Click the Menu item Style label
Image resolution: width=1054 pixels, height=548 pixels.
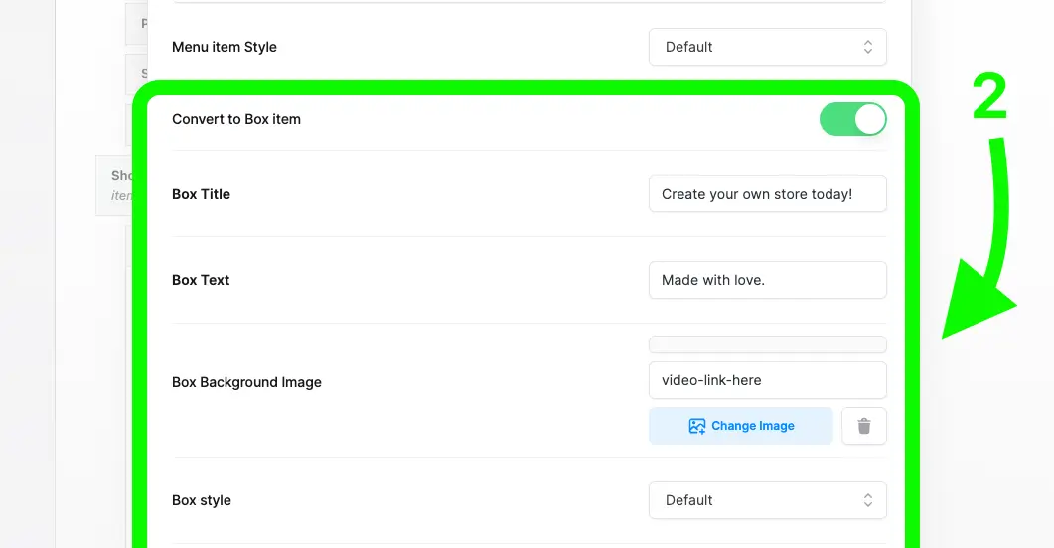coord(225,47)
